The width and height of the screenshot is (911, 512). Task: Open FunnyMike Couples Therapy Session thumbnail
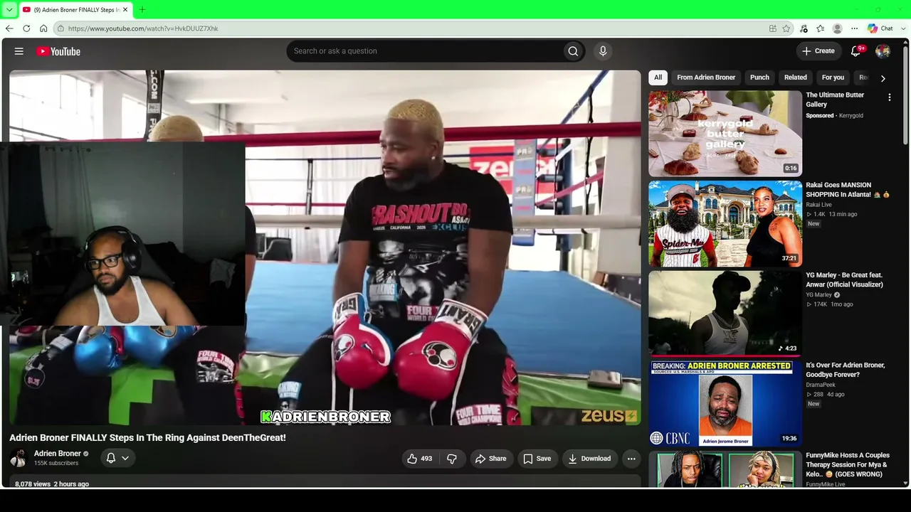(x=725, y=469)
